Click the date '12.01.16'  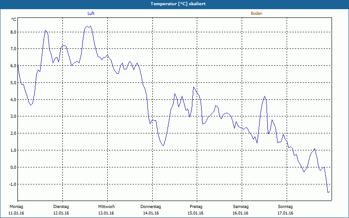click(61, 213)
